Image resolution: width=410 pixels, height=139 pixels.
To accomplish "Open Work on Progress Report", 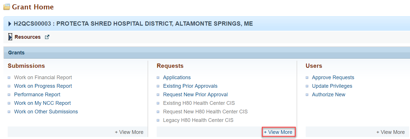I will [x=43, y=86].
